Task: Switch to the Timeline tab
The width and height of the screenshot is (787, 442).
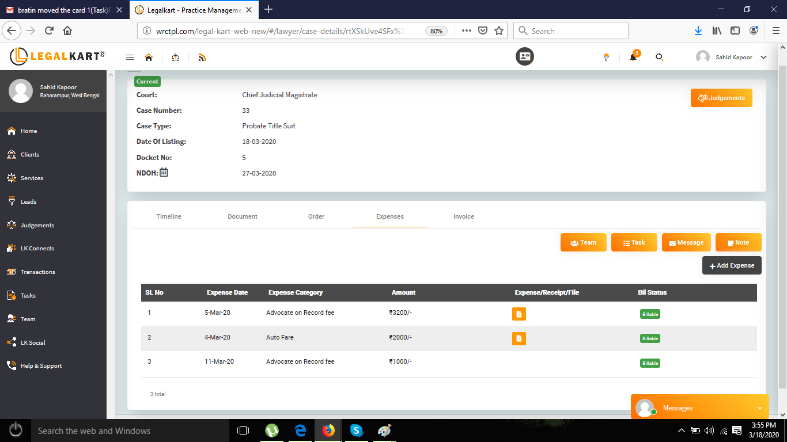Action: (x=169, y=216)
